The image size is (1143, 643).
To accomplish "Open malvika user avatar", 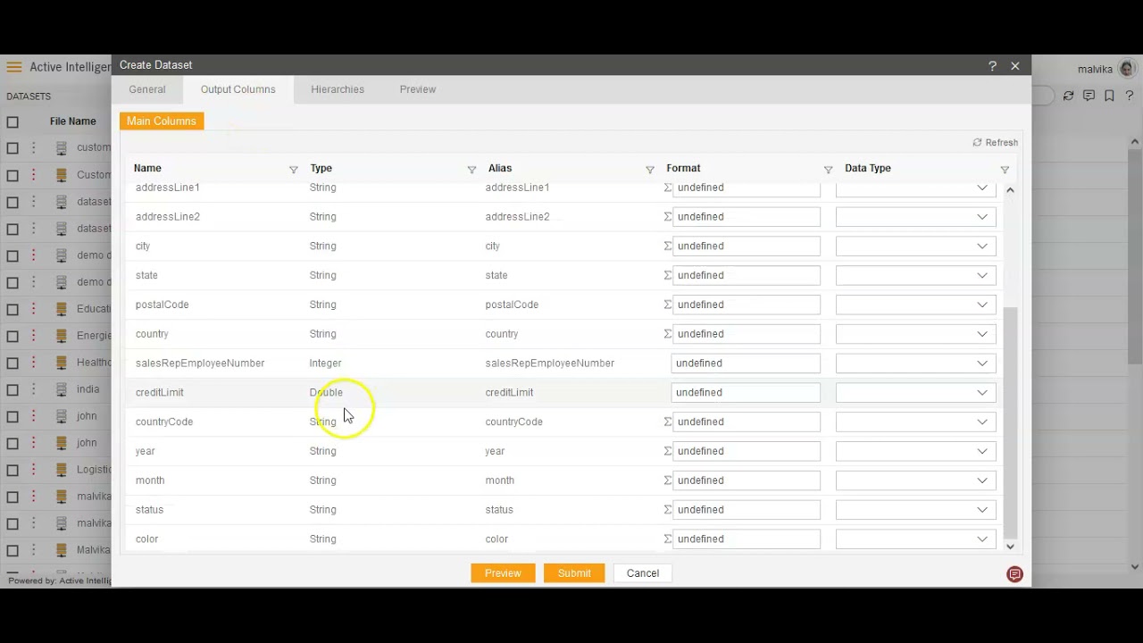I will pos(1126,69).
